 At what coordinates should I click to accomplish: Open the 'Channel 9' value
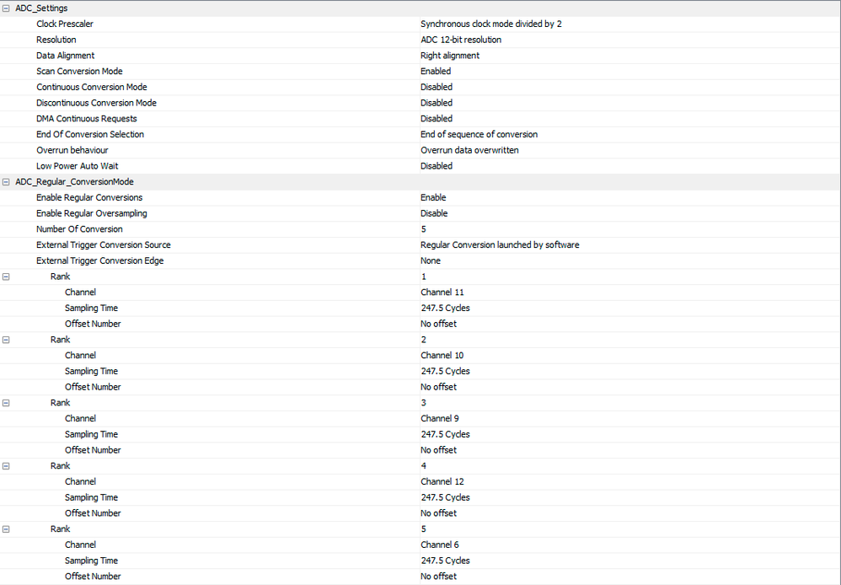439,419
